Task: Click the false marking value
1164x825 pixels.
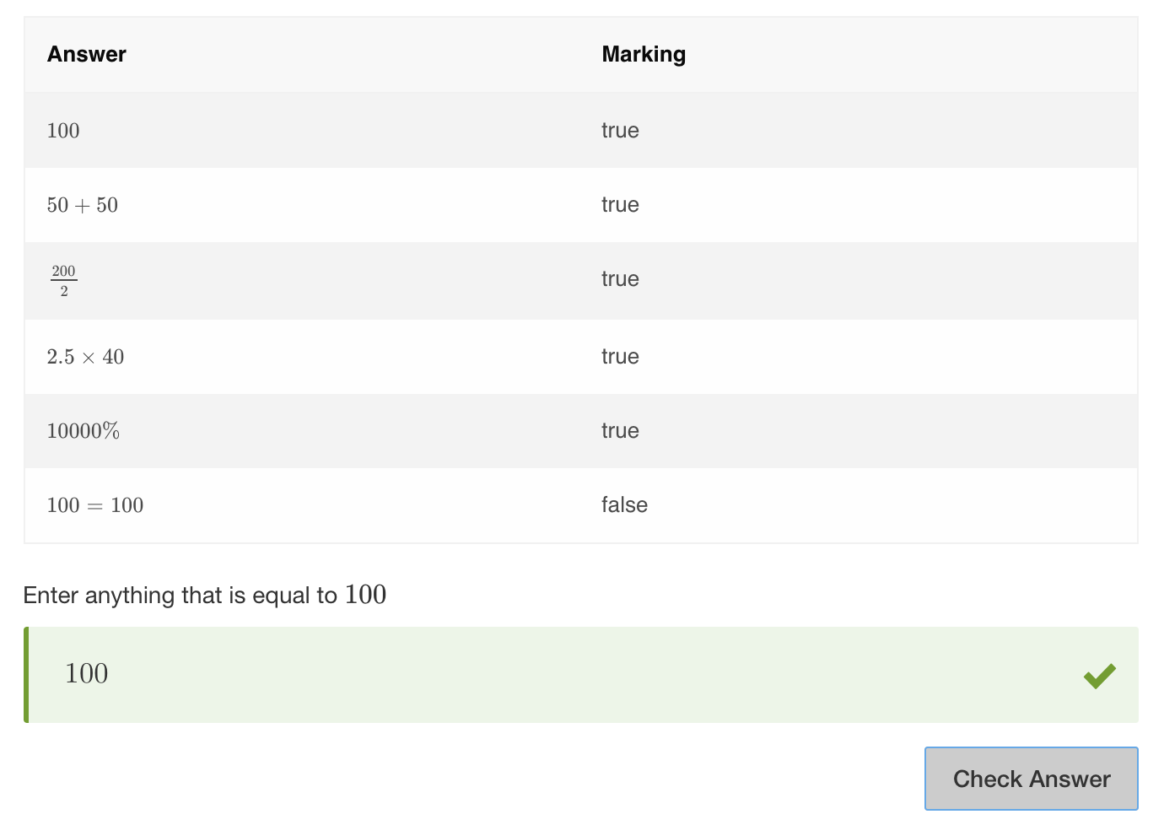Action: click(x=624, y=504)
